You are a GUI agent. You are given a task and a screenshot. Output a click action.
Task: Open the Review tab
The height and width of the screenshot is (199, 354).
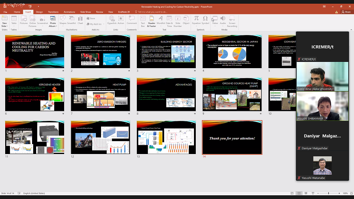[100, 12]
